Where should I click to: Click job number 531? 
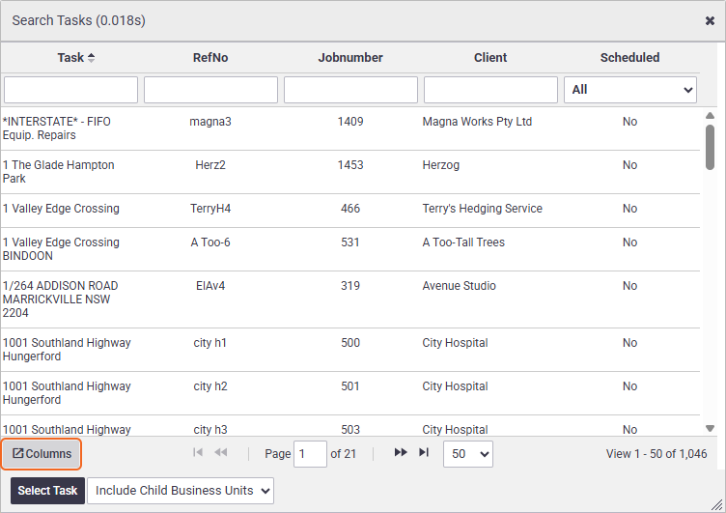coord(350,242)
